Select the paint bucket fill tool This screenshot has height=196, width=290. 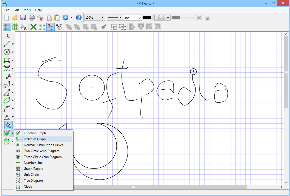(8, 125)
